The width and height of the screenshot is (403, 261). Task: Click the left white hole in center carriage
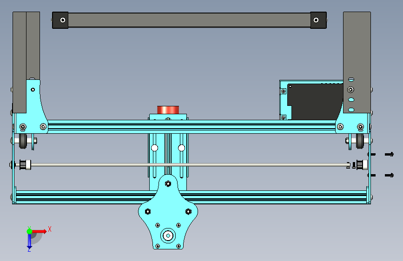154,148
